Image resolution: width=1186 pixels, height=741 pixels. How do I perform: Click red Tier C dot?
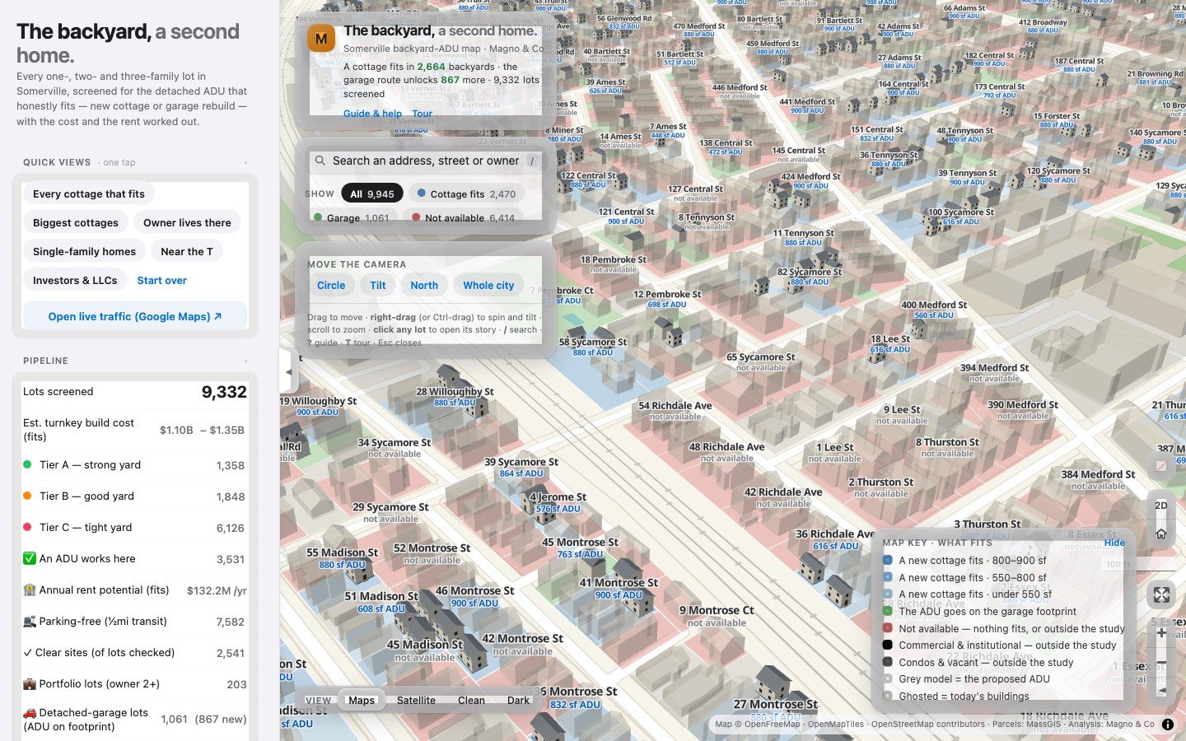(x=27, y=527)
